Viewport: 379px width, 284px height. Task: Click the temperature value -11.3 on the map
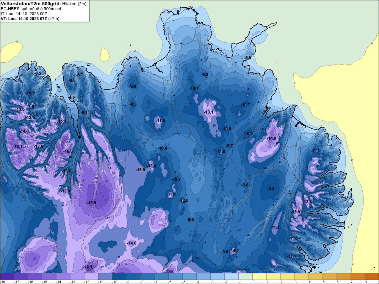click(315, 151)
